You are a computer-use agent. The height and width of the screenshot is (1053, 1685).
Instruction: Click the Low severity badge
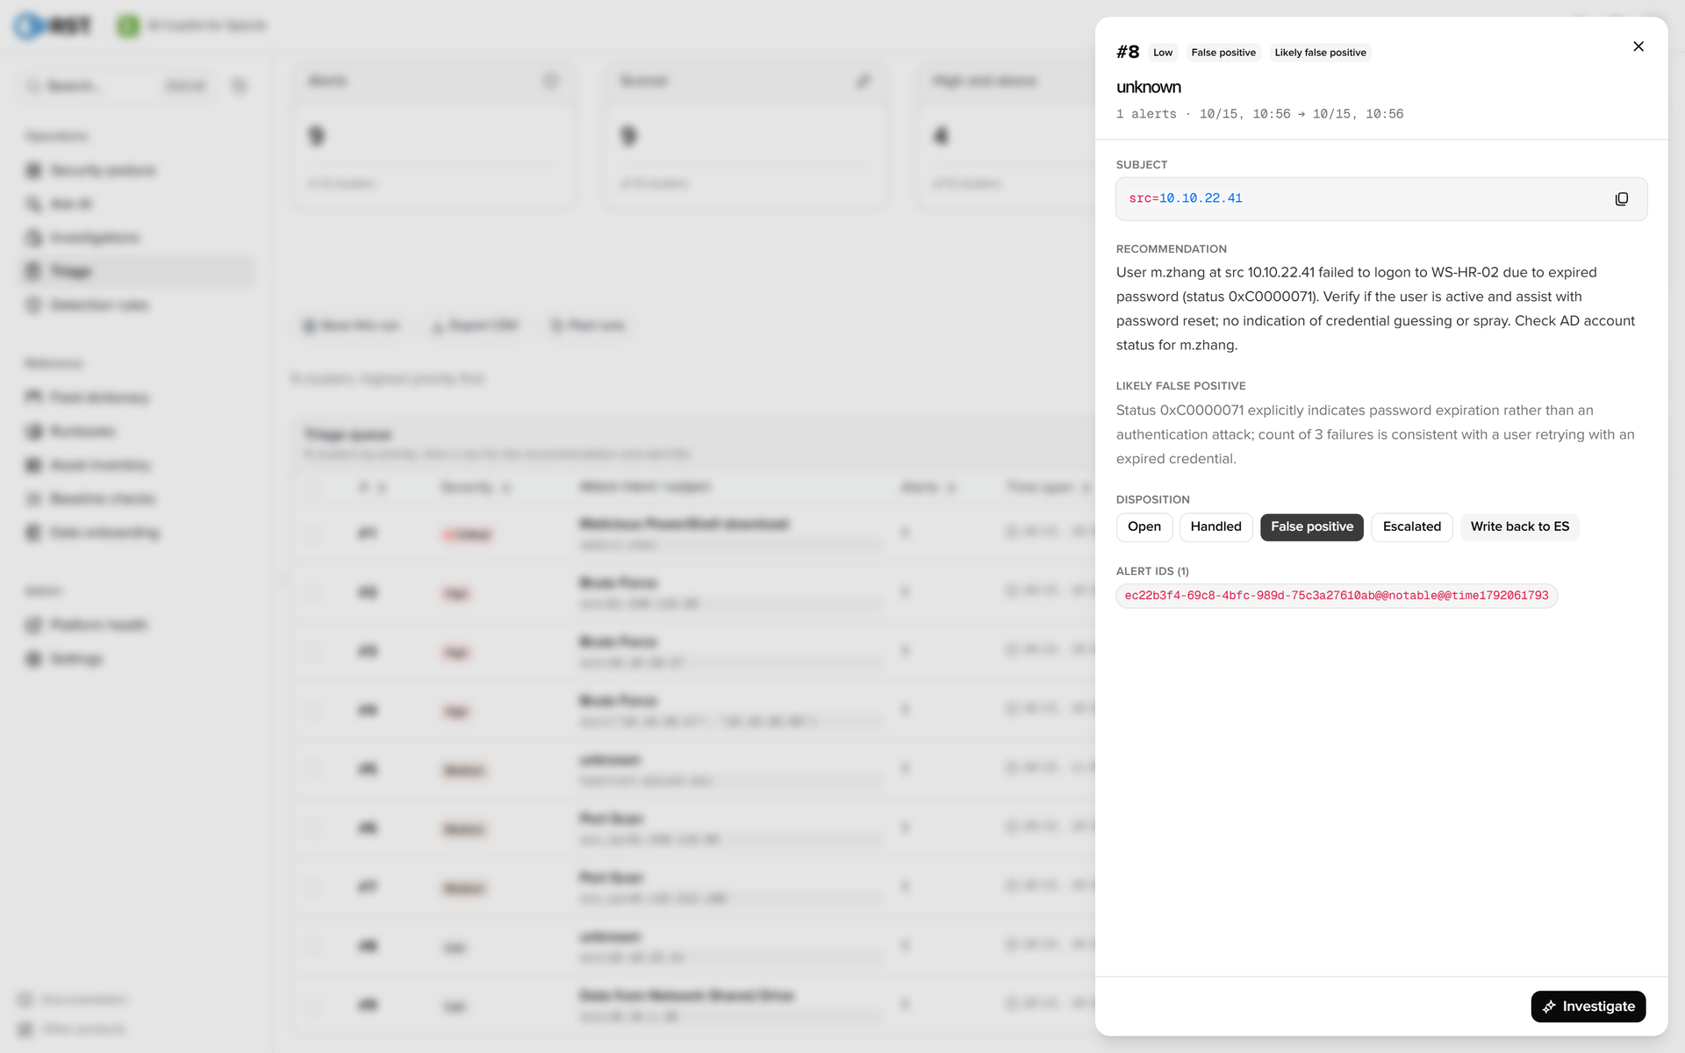tap(1163, 53)
